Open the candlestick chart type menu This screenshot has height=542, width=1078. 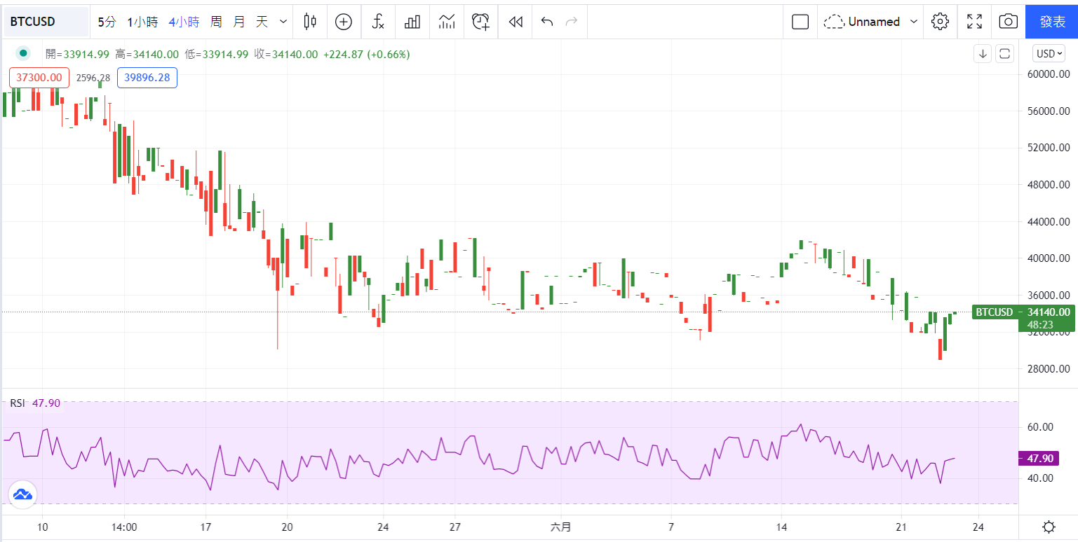click(310, 22)
